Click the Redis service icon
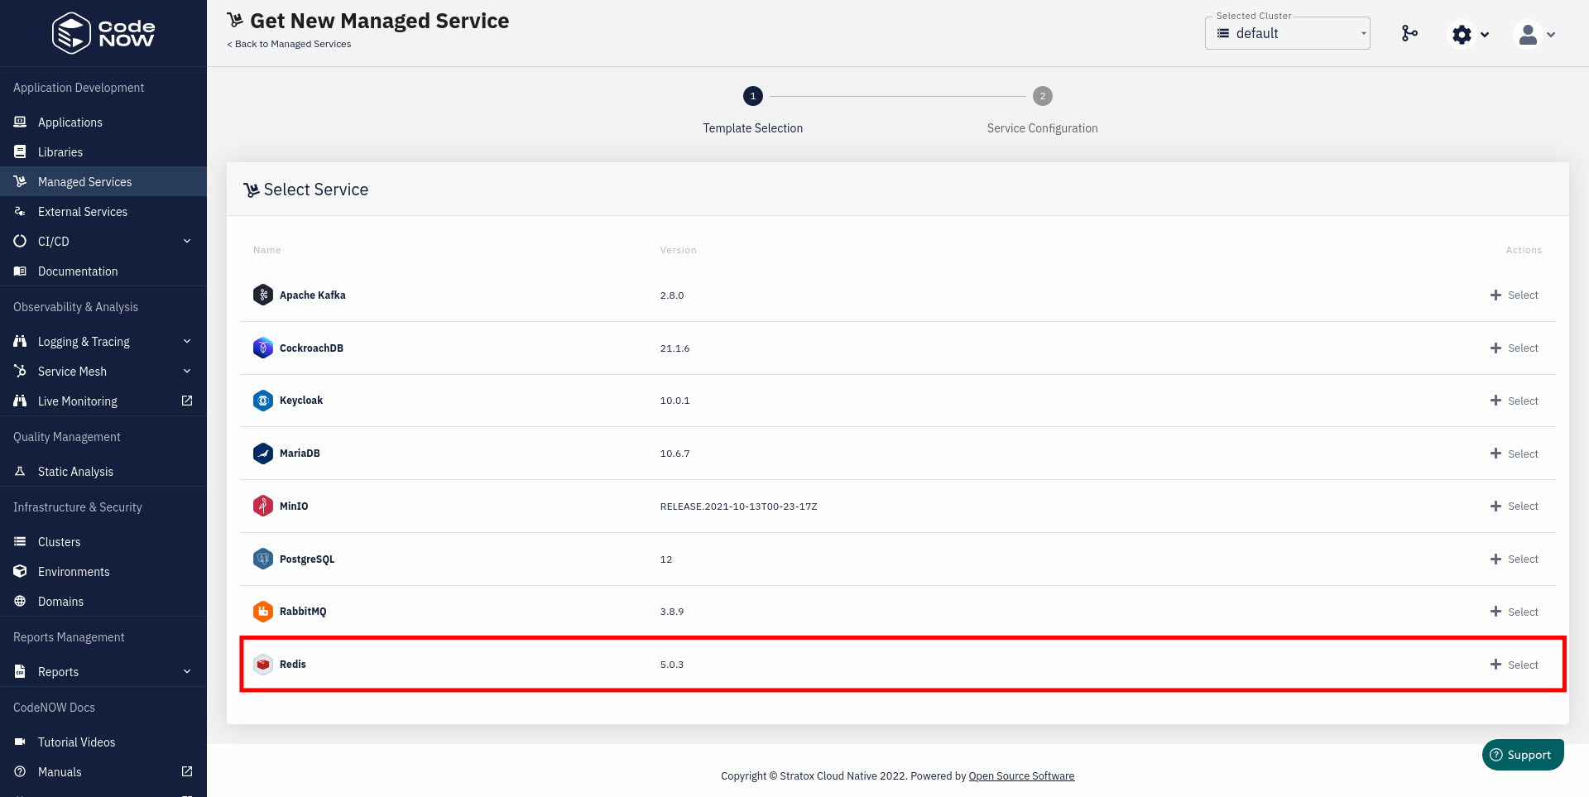Viewport: 1589px width, 797px height. [263, 665]
